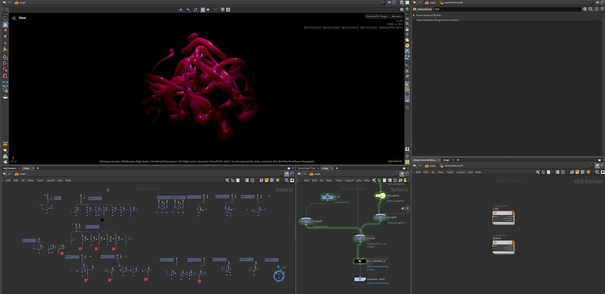Pause the viewport render with pause icon

click(x=407, y=71)
